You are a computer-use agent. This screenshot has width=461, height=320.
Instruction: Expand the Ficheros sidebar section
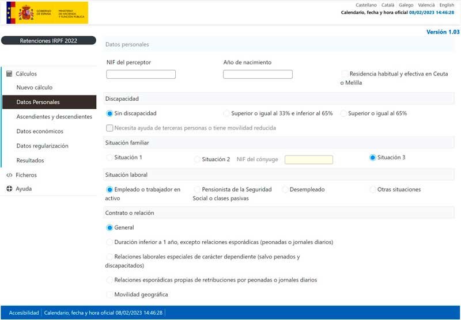(x=26, y=175)
